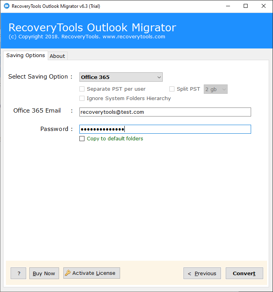This screenshot has height=292, width=273.
Task: Switch to the About tab
Action: pyautogui.click(x=57, y=56)
